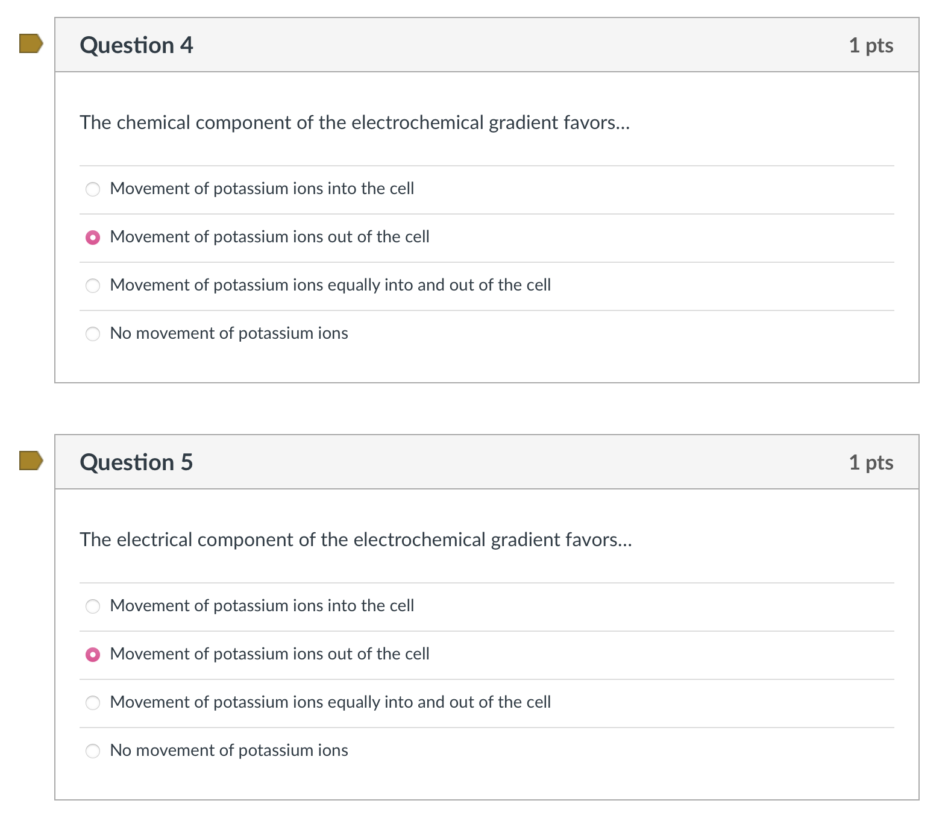The height and width of the screenshot is (821, 951).
Task: Select the filled pink radio button in Question 4
Action: click(x=93, y=237)
